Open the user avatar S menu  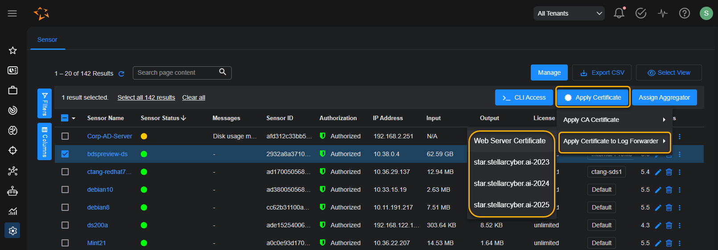(x=706, y=13)
